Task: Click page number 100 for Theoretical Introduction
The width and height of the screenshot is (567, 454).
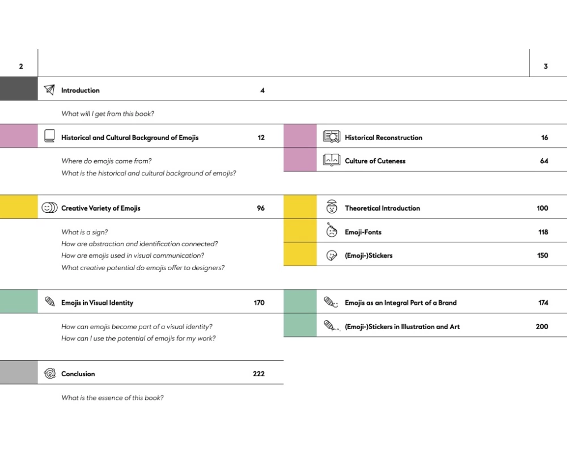Action: pos(542,208)
